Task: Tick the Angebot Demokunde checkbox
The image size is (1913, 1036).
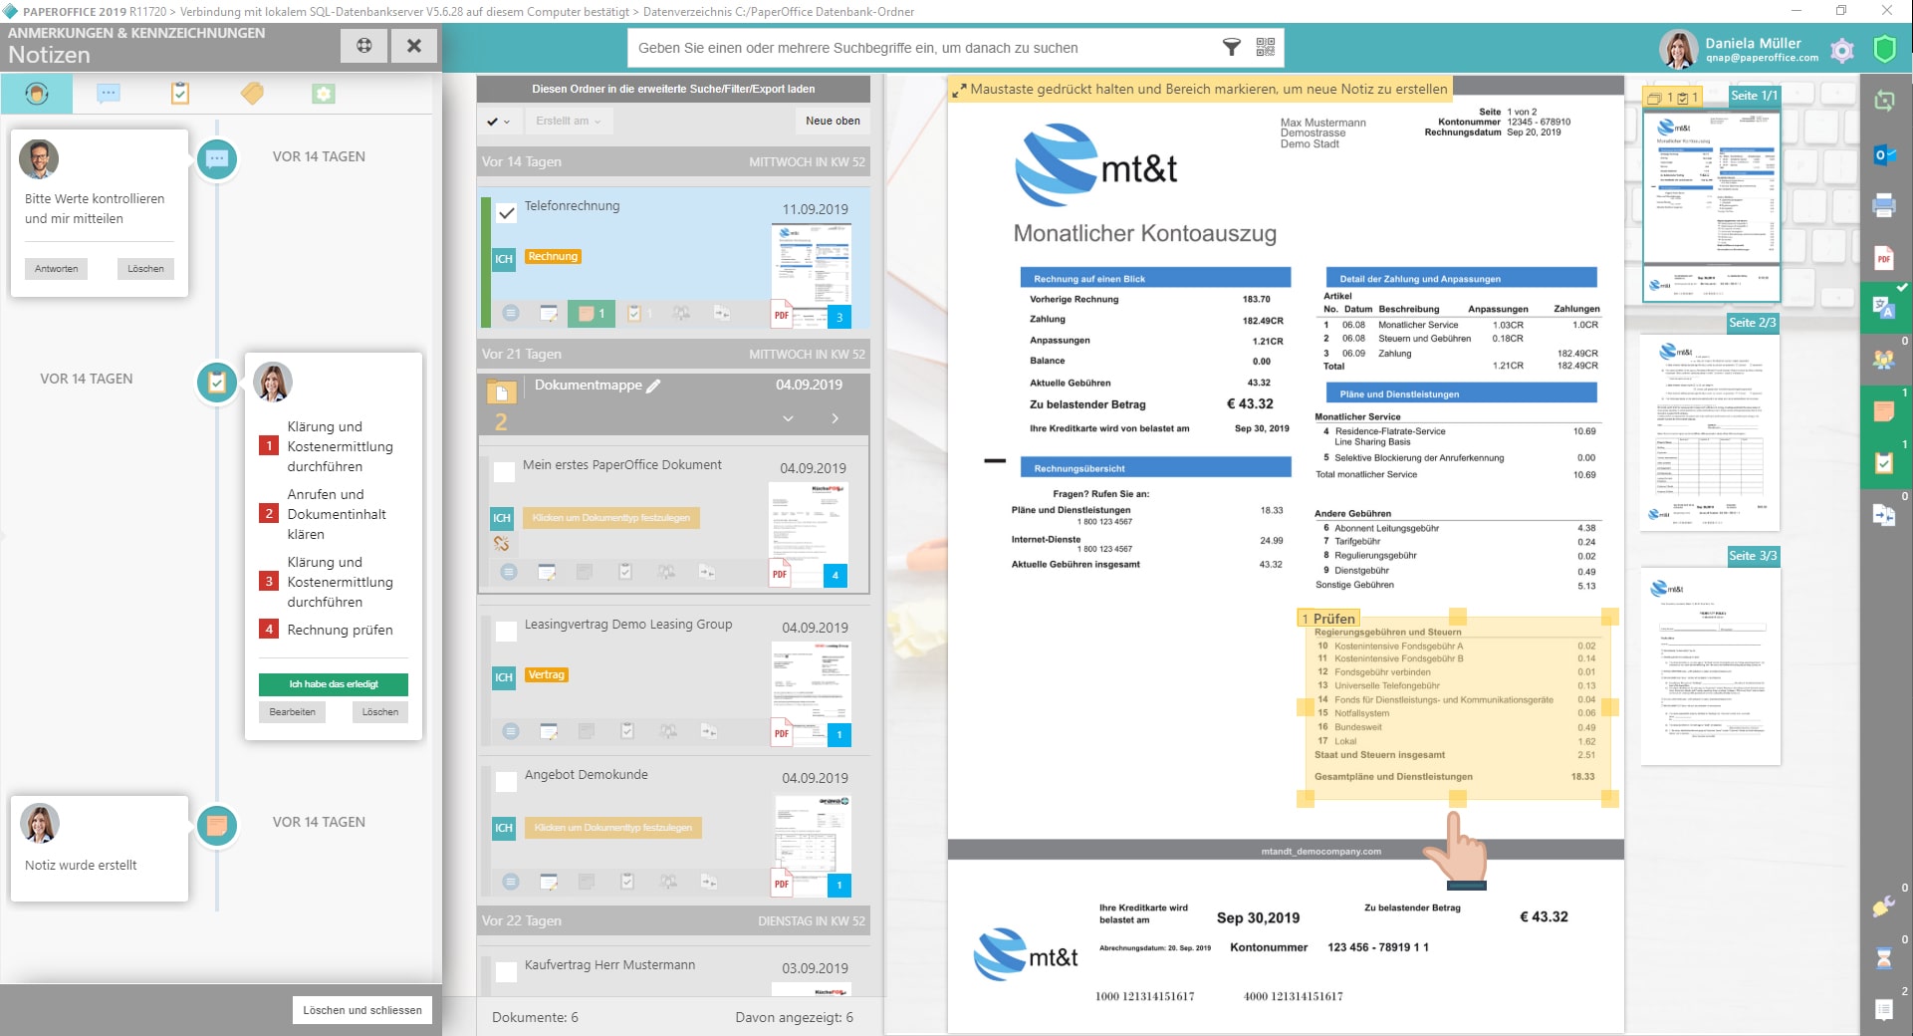Action: point(507,781)
